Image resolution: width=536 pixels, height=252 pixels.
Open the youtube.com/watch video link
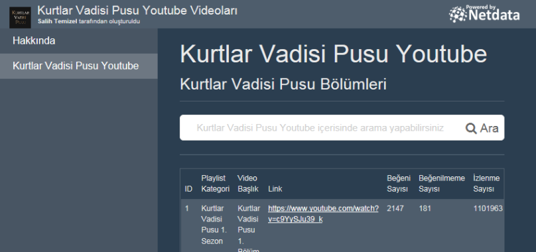tap(323, 214)
